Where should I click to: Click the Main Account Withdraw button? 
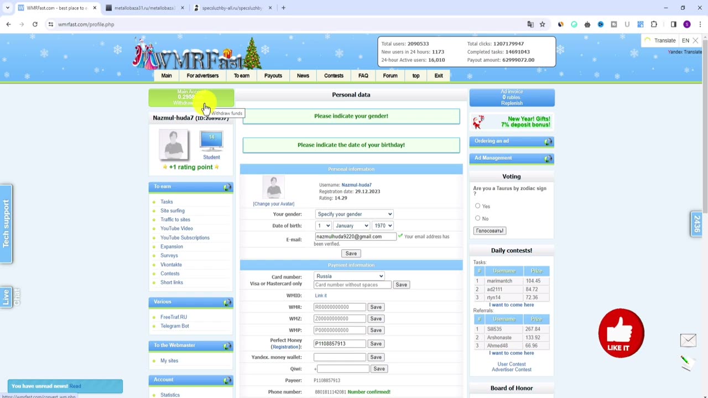pos(191,97)
